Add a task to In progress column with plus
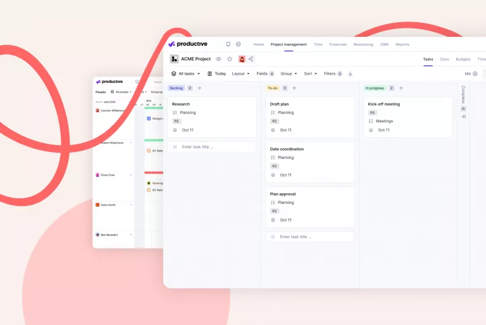Viewport: 486px width, 325px height. [401, 88]
